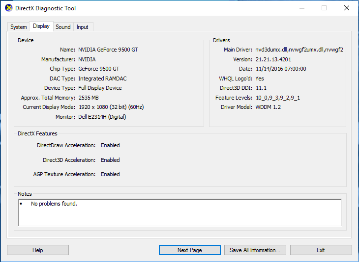Viewport: 359px width, 262px height.
Task: Select the Display tab
Action: click(41, 26)
